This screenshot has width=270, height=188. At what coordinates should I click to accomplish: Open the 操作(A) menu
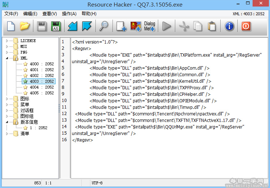[69, 13]
